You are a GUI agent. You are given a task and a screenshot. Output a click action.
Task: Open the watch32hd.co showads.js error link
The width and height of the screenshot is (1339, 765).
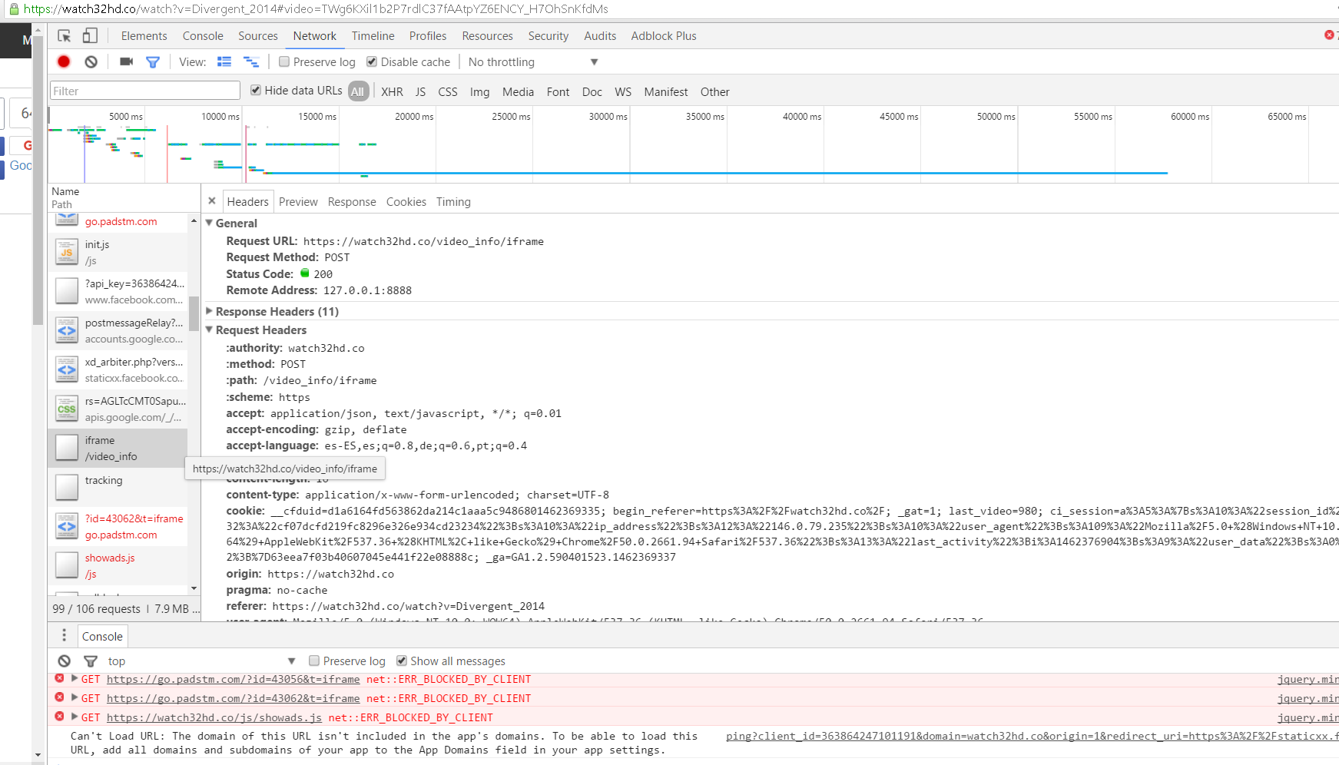tap(214, 717)
